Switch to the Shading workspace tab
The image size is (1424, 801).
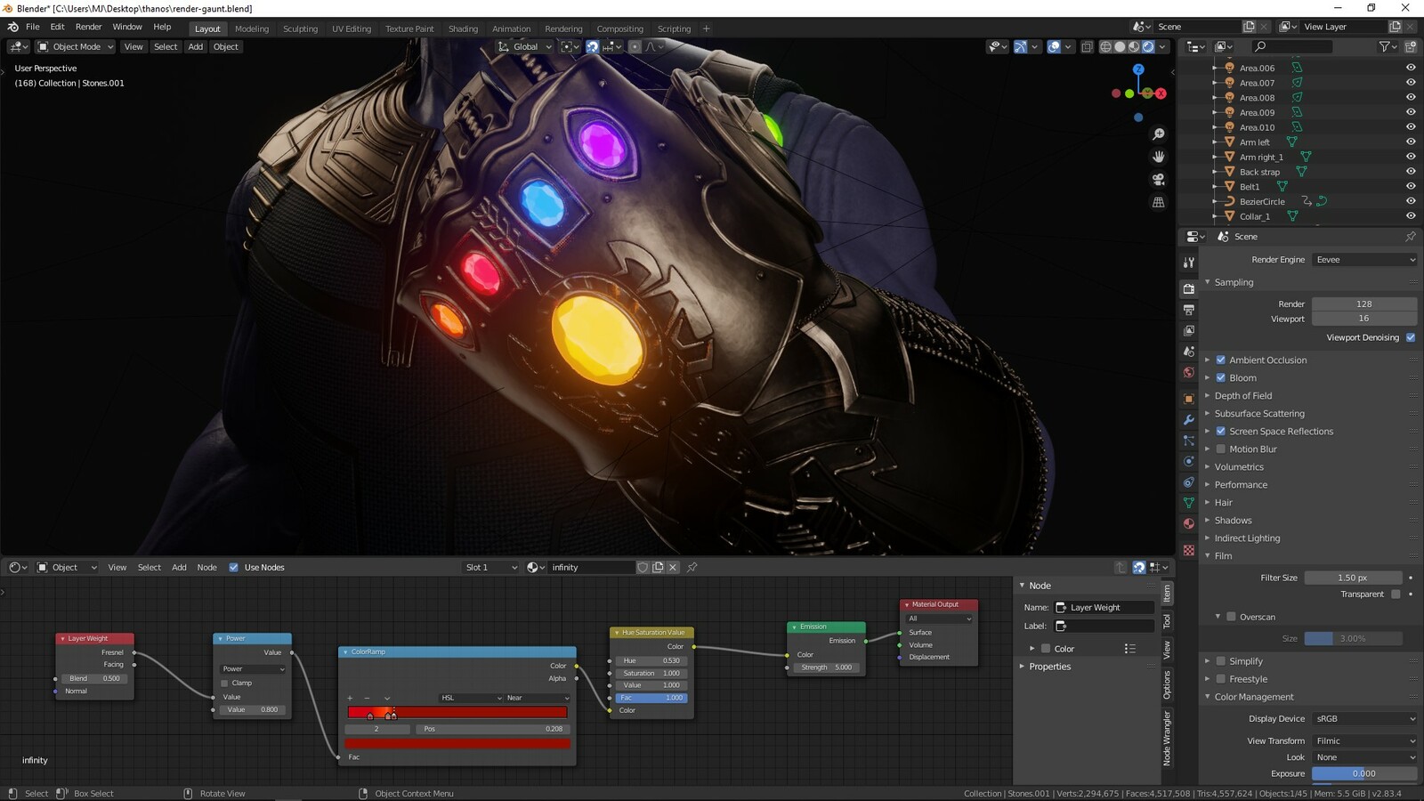click(463, 28)
